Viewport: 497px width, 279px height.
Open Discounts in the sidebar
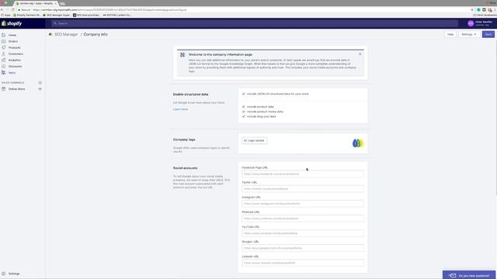[15, 67]
